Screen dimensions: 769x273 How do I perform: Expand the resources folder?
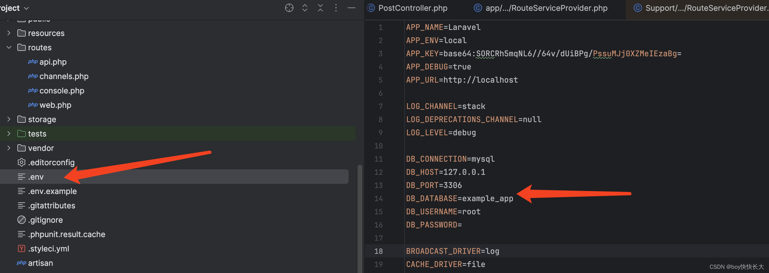tap(9, 33)
